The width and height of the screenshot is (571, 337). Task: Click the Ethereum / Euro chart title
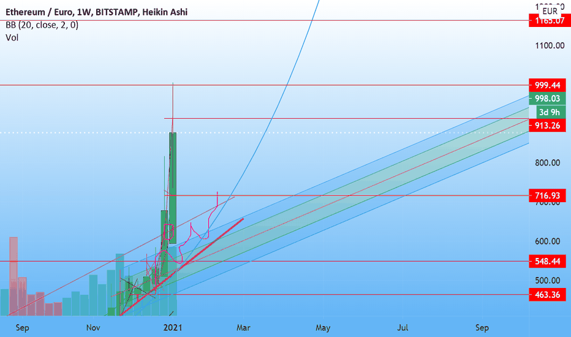(97, 12)
